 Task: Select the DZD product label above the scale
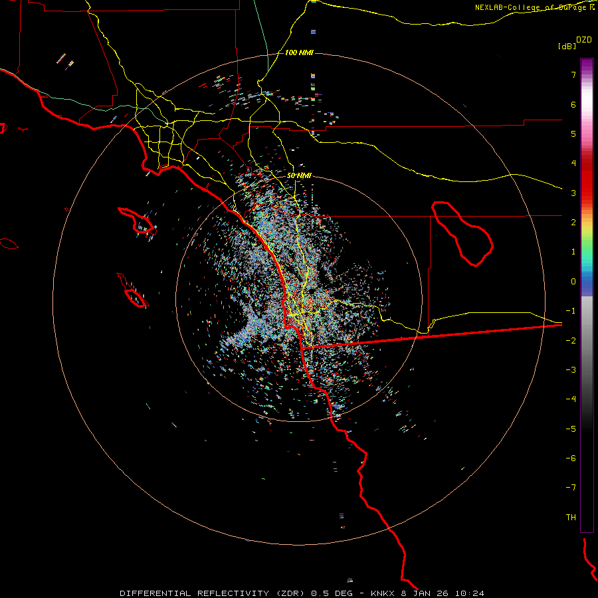coord(584,40)
